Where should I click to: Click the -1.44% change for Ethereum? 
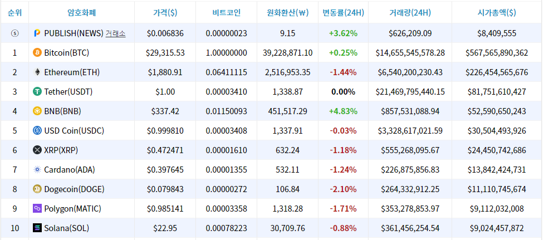coord(343,72)
